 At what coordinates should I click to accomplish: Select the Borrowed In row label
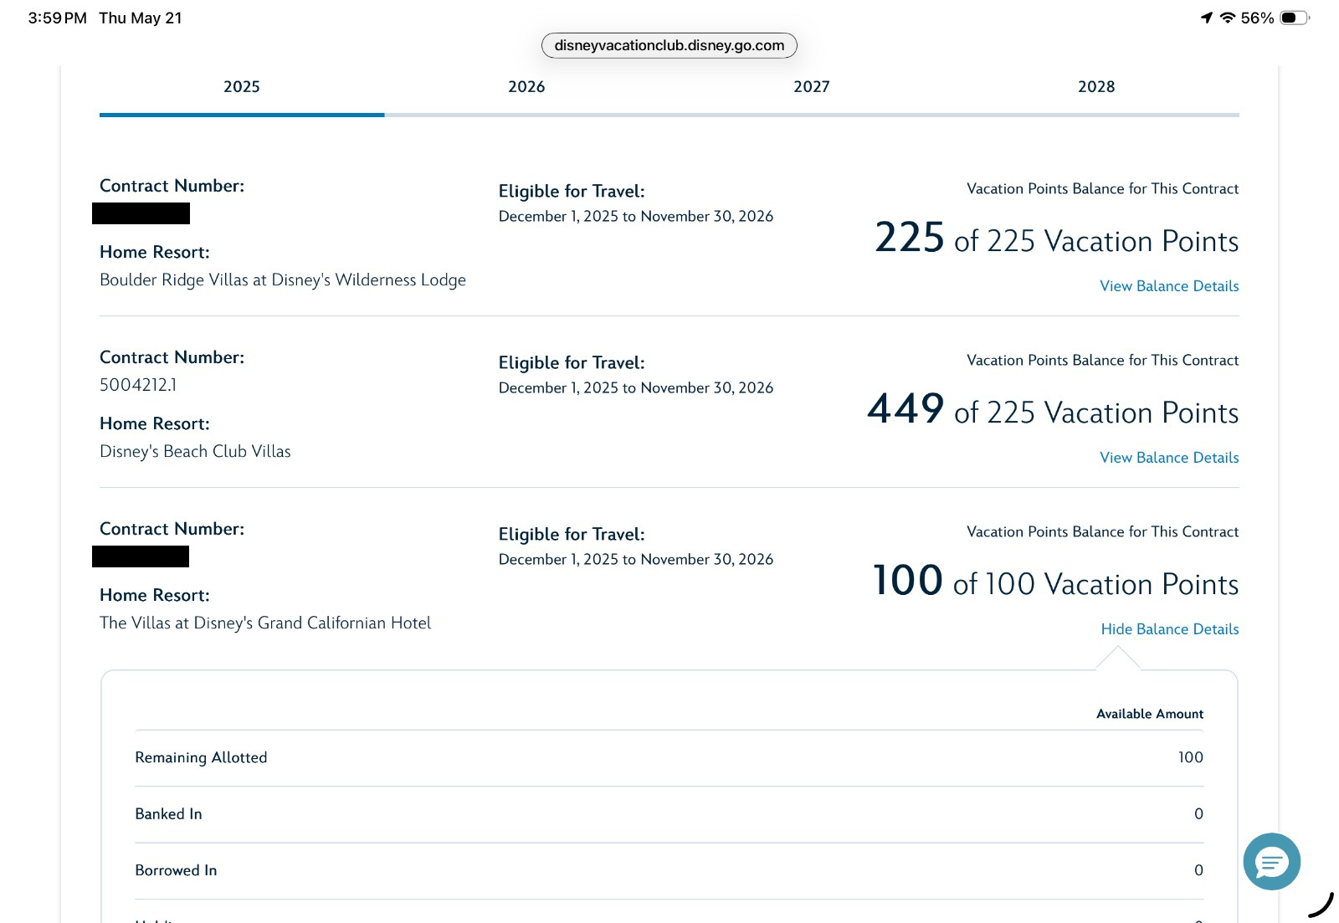pos(176,870)
